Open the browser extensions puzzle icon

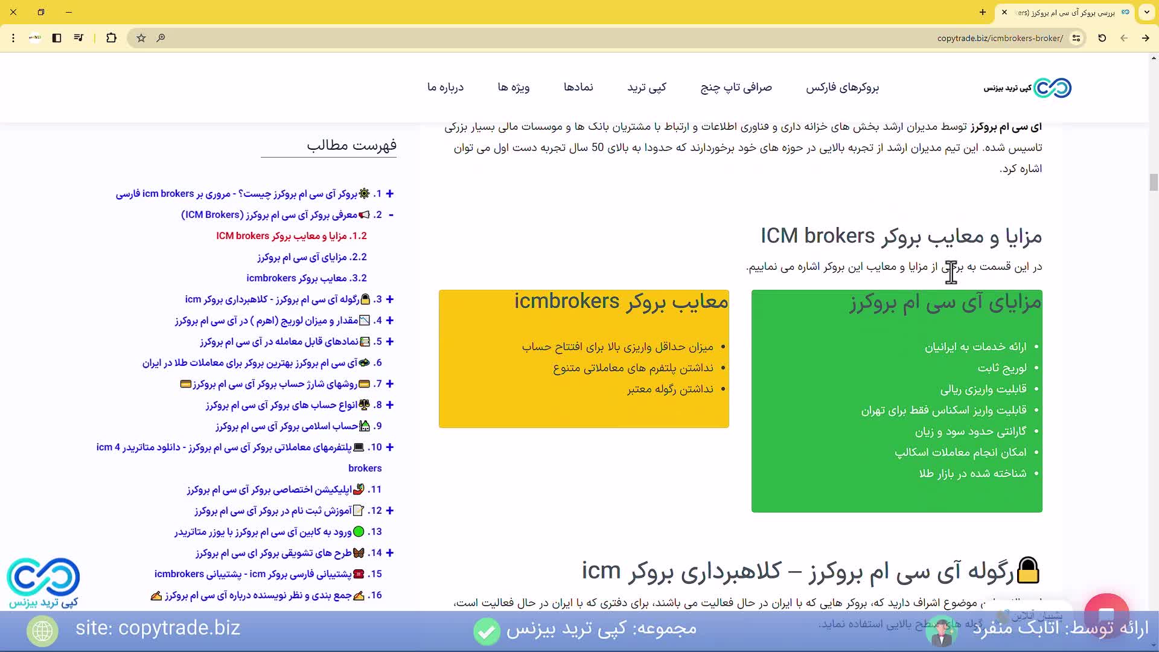point(111,38)
